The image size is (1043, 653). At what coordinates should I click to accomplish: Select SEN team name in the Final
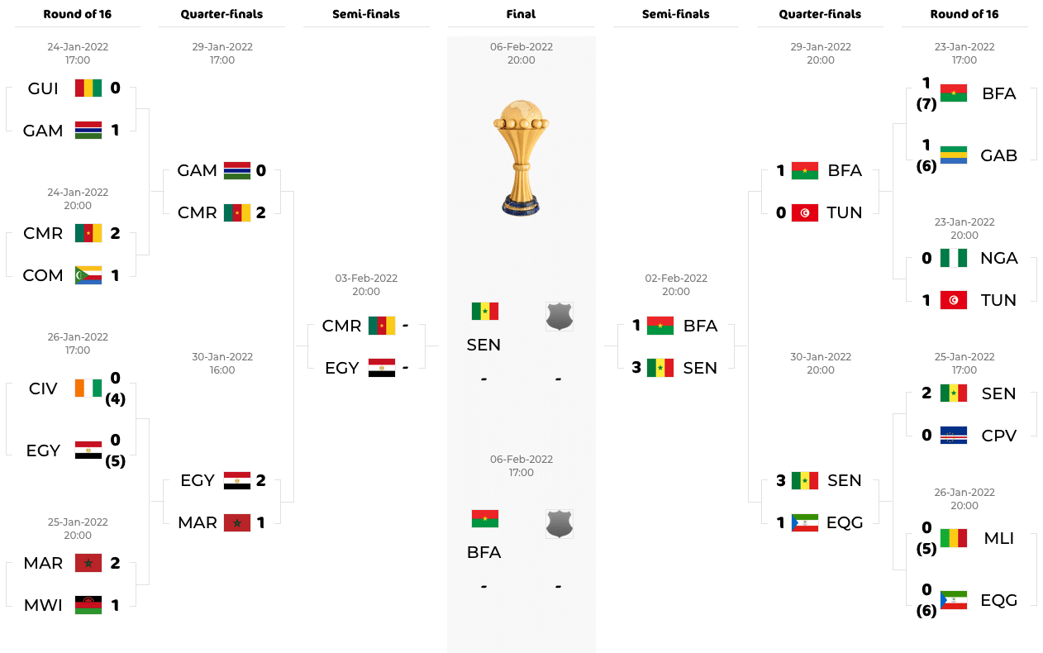[x=483, y=345]
